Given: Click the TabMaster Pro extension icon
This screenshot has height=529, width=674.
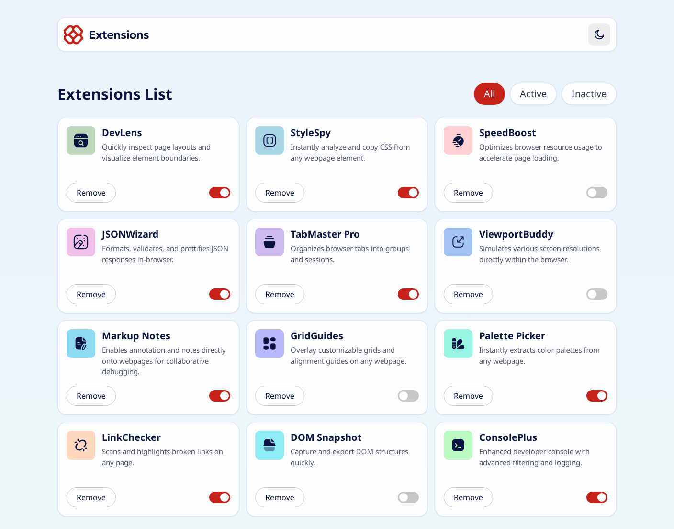Looking at the screenshot, I should (x=269, y=242).
